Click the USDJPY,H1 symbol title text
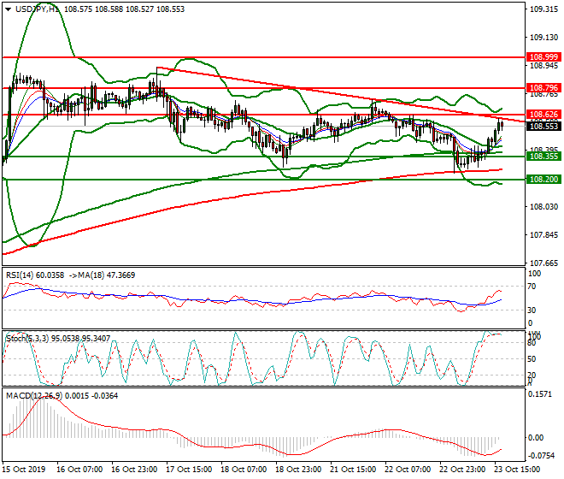 37,9
